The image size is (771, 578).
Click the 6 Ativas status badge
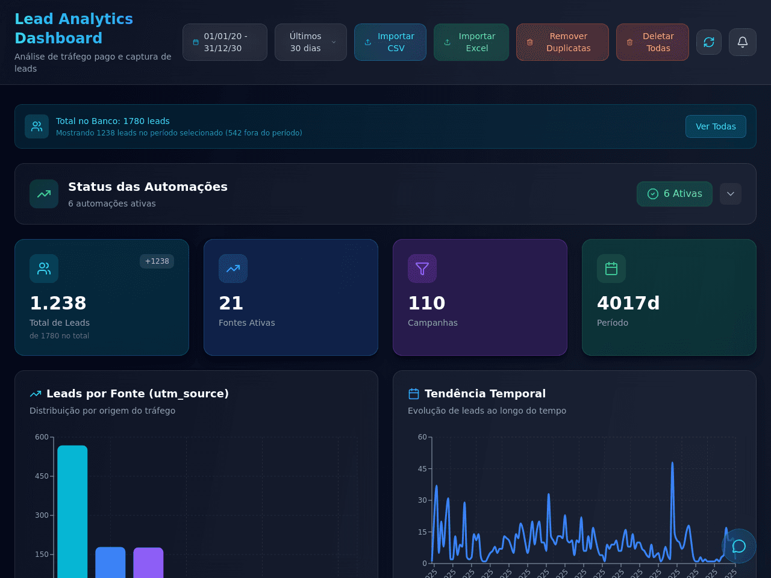pyautogui.click(x=675, y=194)
